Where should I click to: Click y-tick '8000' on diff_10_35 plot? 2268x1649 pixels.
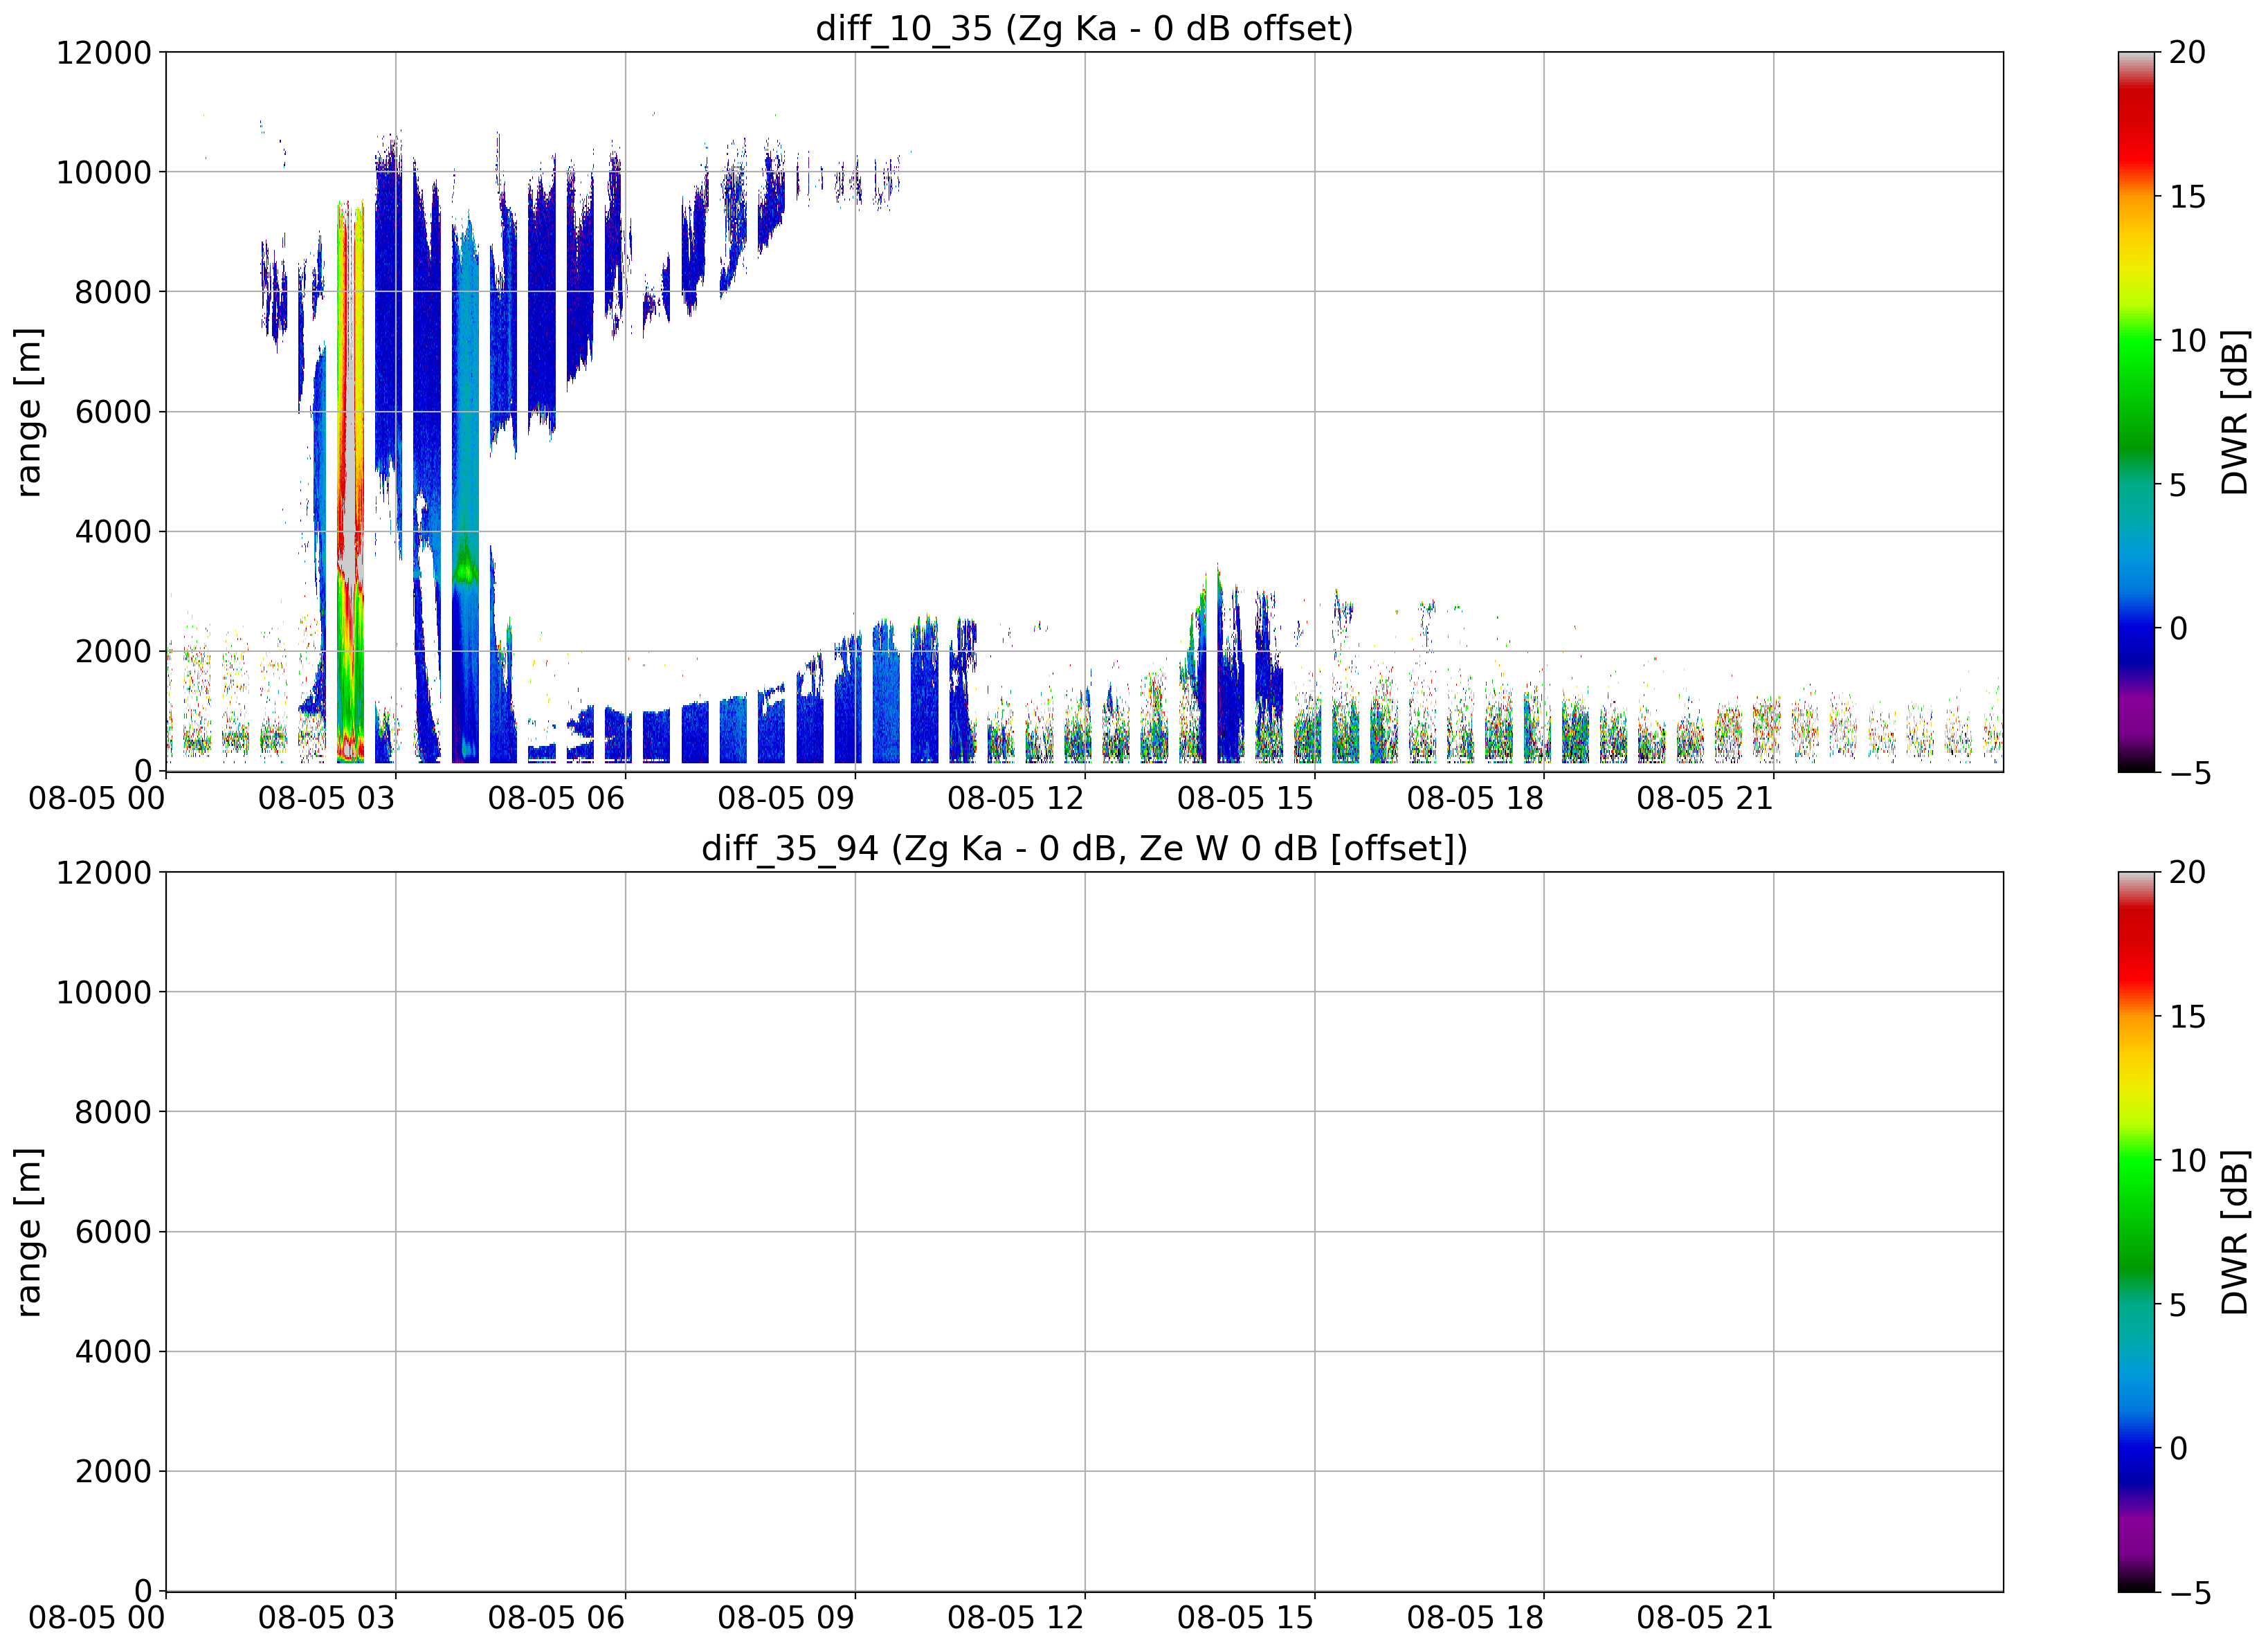[113, 292]
